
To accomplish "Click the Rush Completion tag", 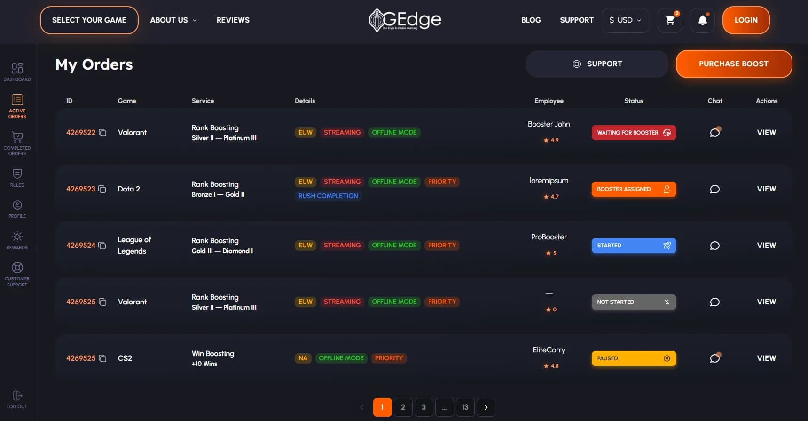I will pyautogui.click(x=328, y=196).
